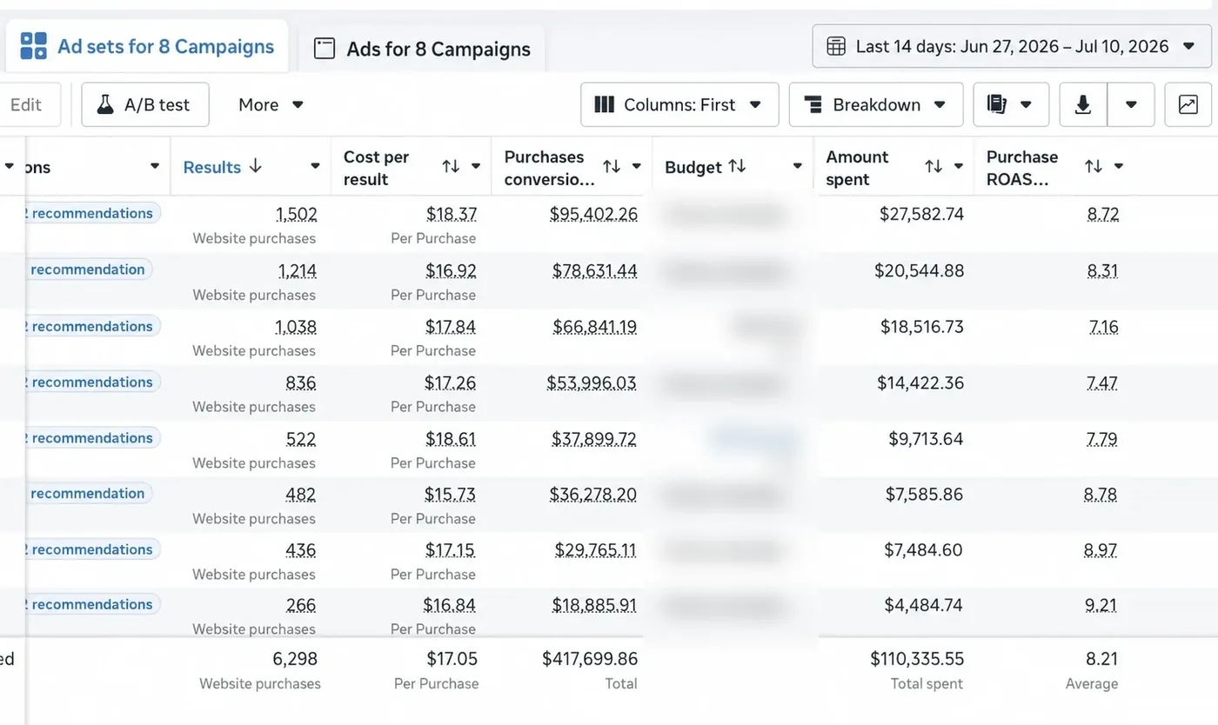This screenshot has height=725, width=1218.
Task: Open the Cost per result column caret
Action: 476,166
